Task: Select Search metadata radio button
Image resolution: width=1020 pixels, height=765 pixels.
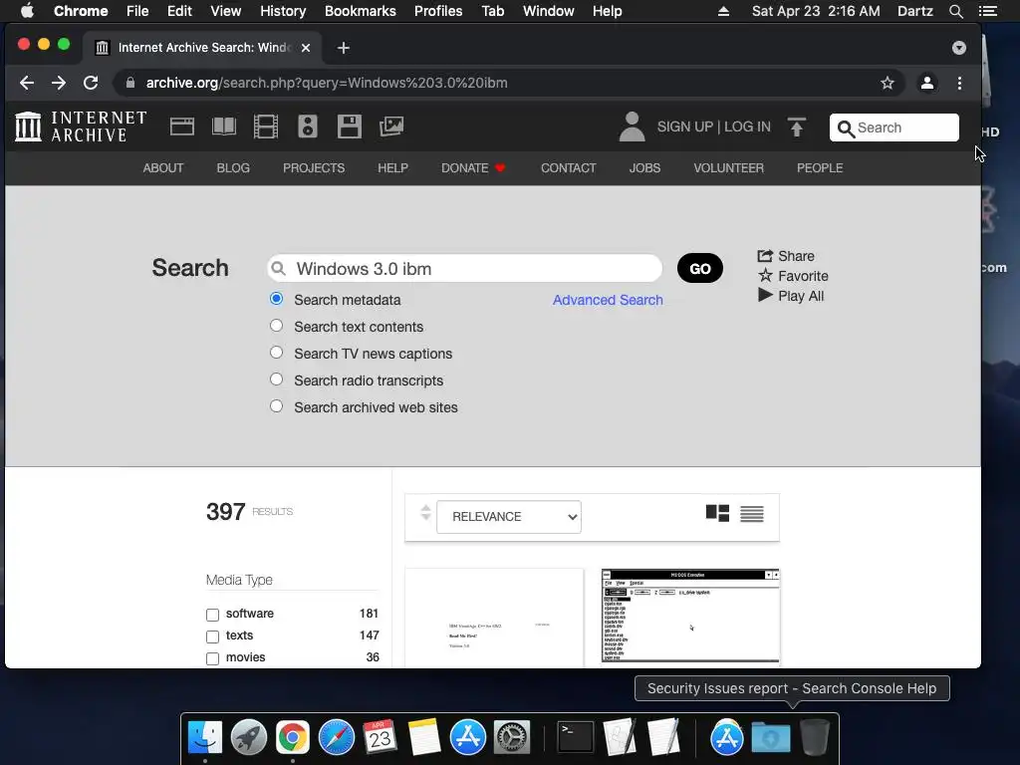Action: coord(277,299)
